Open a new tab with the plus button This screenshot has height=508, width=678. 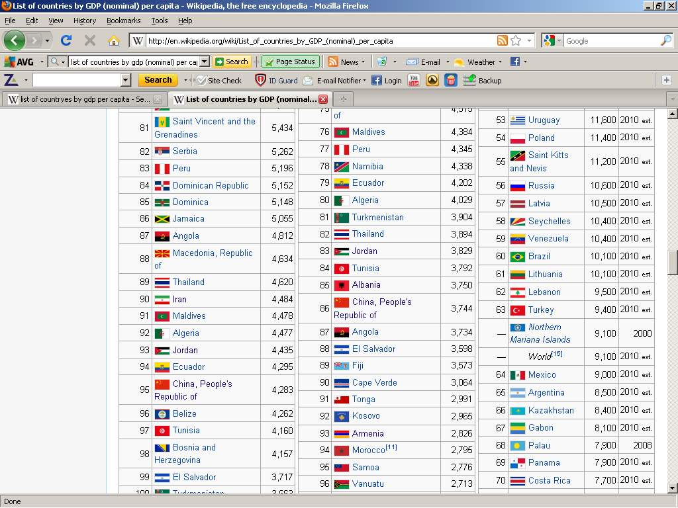[x=343, y=99]
